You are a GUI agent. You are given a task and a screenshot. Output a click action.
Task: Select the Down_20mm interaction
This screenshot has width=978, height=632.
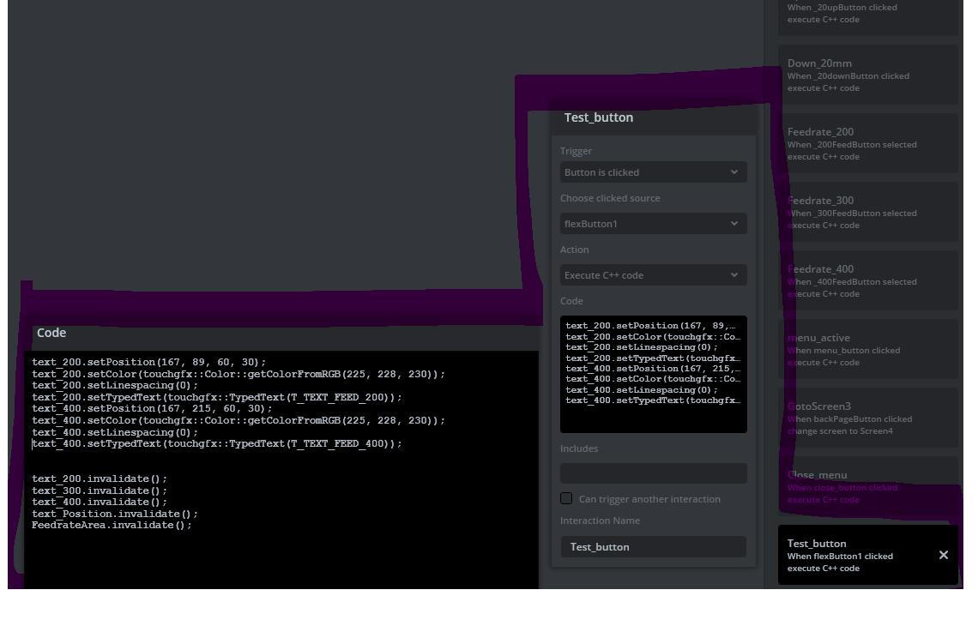click(867, 75)
